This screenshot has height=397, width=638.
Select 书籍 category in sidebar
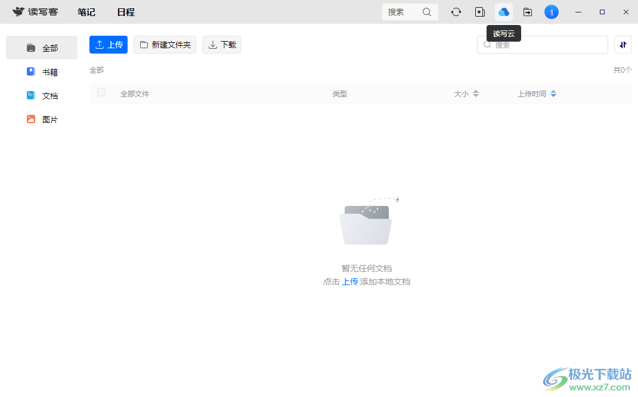(x=42, y=72)
